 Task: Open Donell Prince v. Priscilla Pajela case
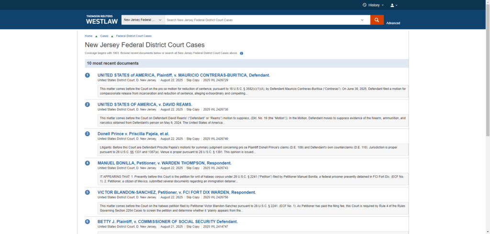pyautogui.click(x=133, y=134)
